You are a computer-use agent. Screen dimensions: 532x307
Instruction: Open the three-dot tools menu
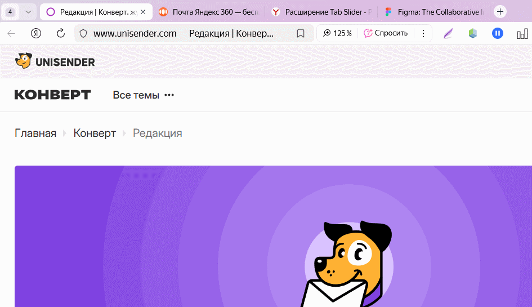[423, 33]
